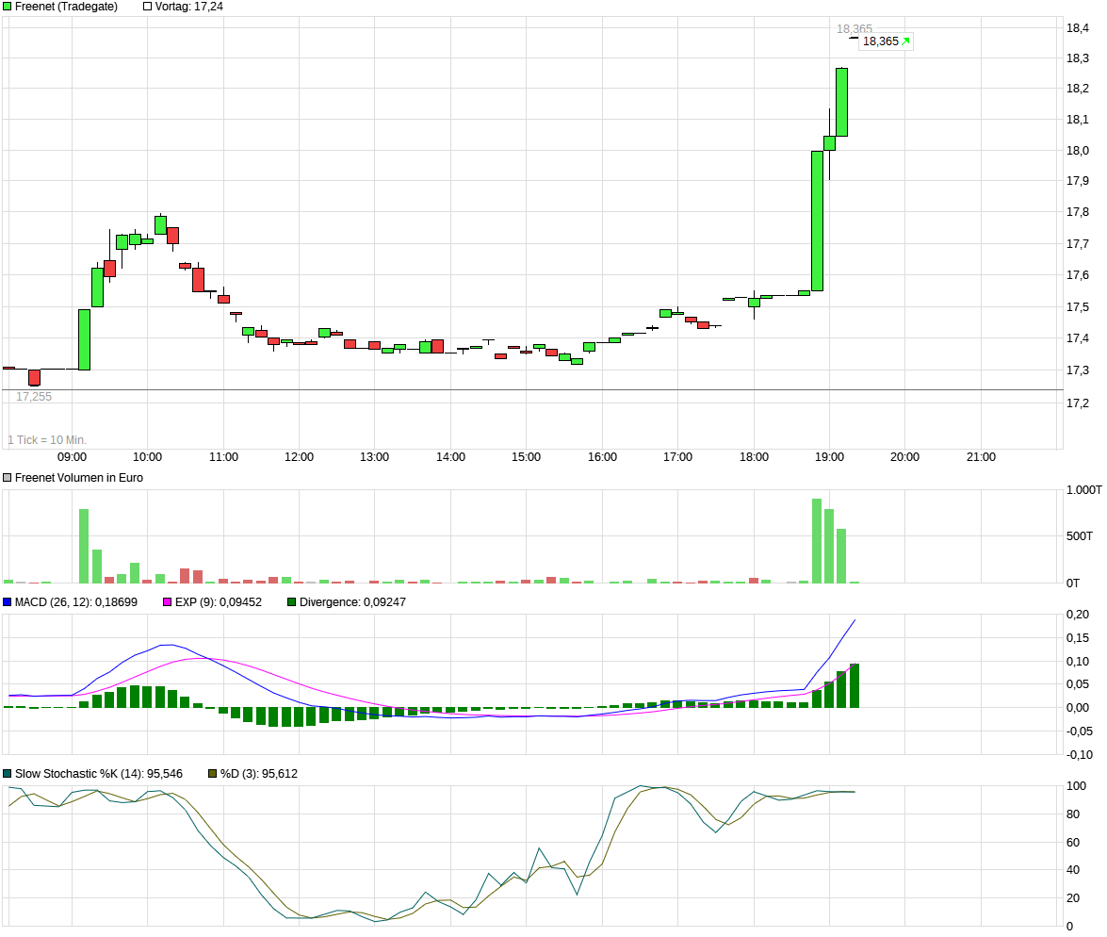Viewport: 1107px width, 937px height.
Task: Click the green Freenet (Tradegate) legend swatch
Action: pos(8,7)
